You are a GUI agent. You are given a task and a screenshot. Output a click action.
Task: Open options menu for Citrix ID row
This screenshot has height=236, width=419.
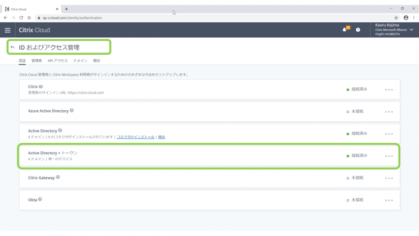tap(389, 90)
